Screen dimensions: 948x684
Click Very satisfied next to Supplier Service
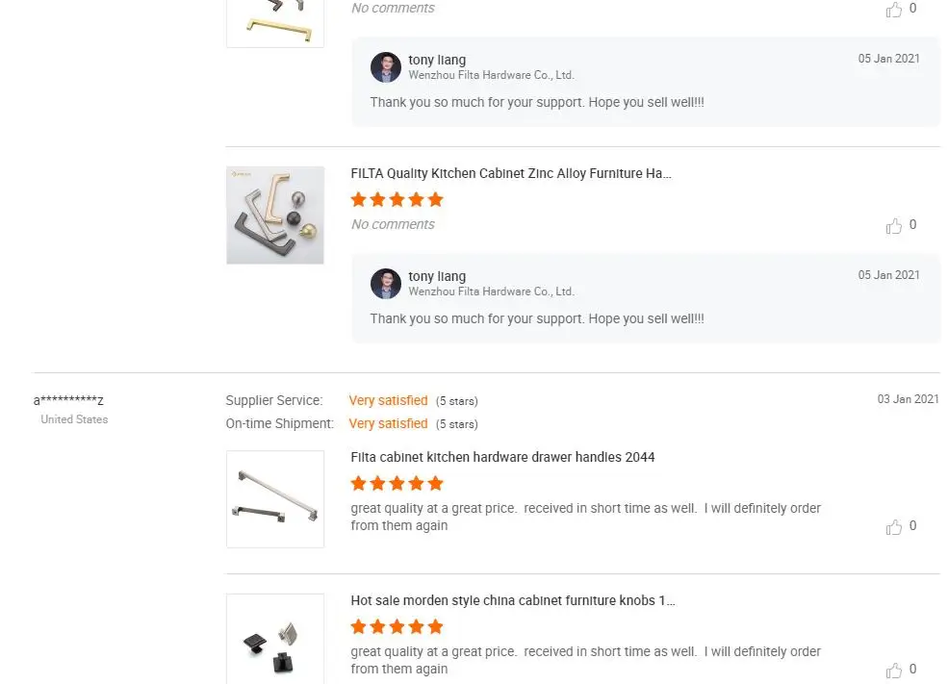click(x=388, y=400)
